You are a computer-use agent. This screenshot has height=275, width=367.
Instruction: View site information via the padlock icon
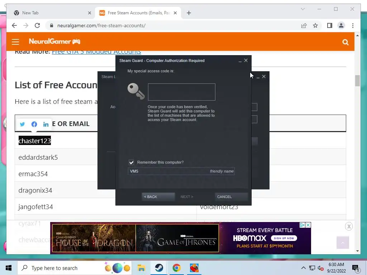click(x=52, y=25)
